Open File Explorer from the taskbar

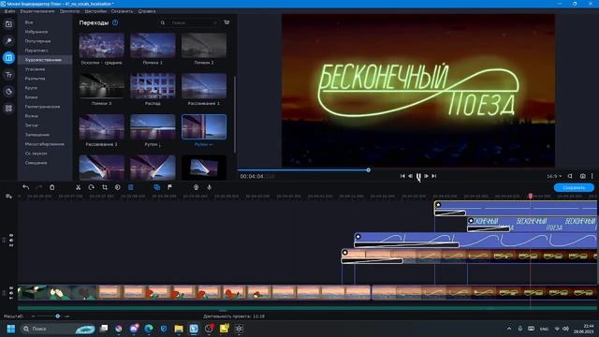click(x=179, y=329)
